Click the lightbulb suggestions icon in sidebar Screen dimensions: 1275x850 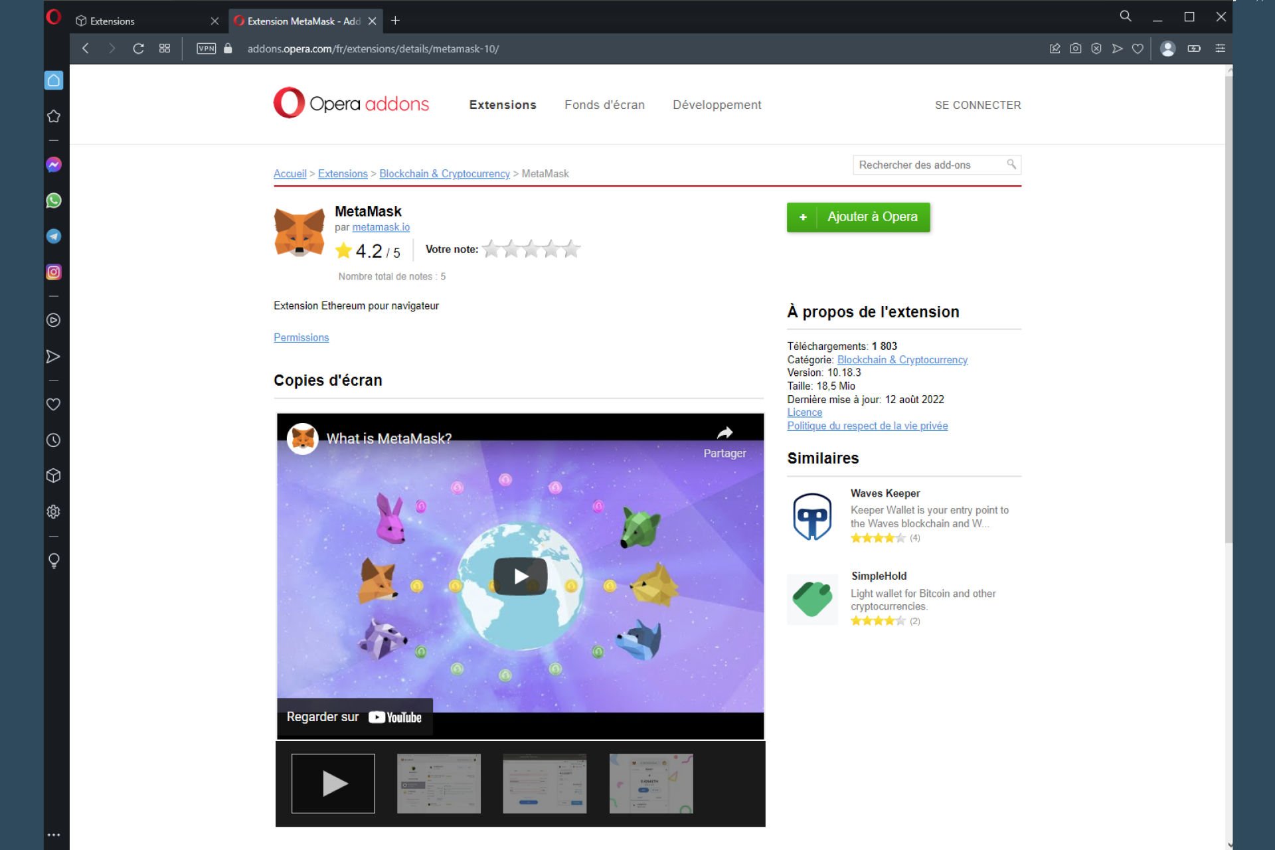(x=54, y=561)
